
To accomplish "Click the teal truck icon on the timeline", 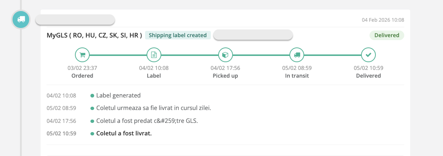I will pos(21,19).
